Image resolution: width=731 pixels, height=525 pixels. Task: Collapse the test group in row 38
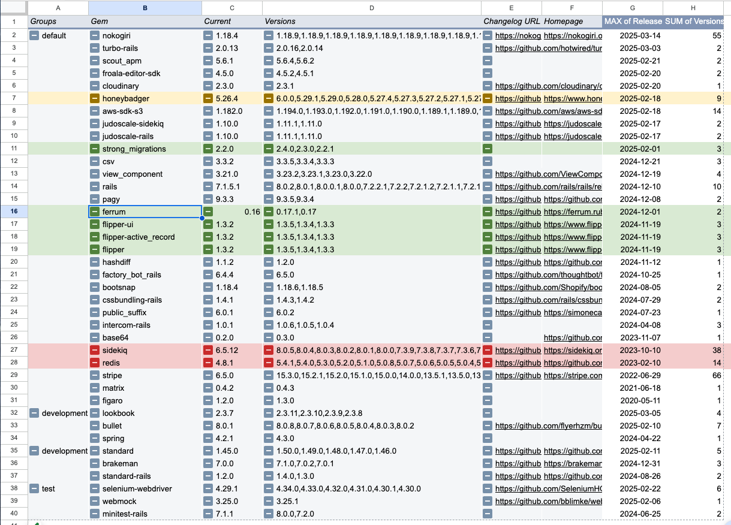pyautogui.click(x=34, y=489)
